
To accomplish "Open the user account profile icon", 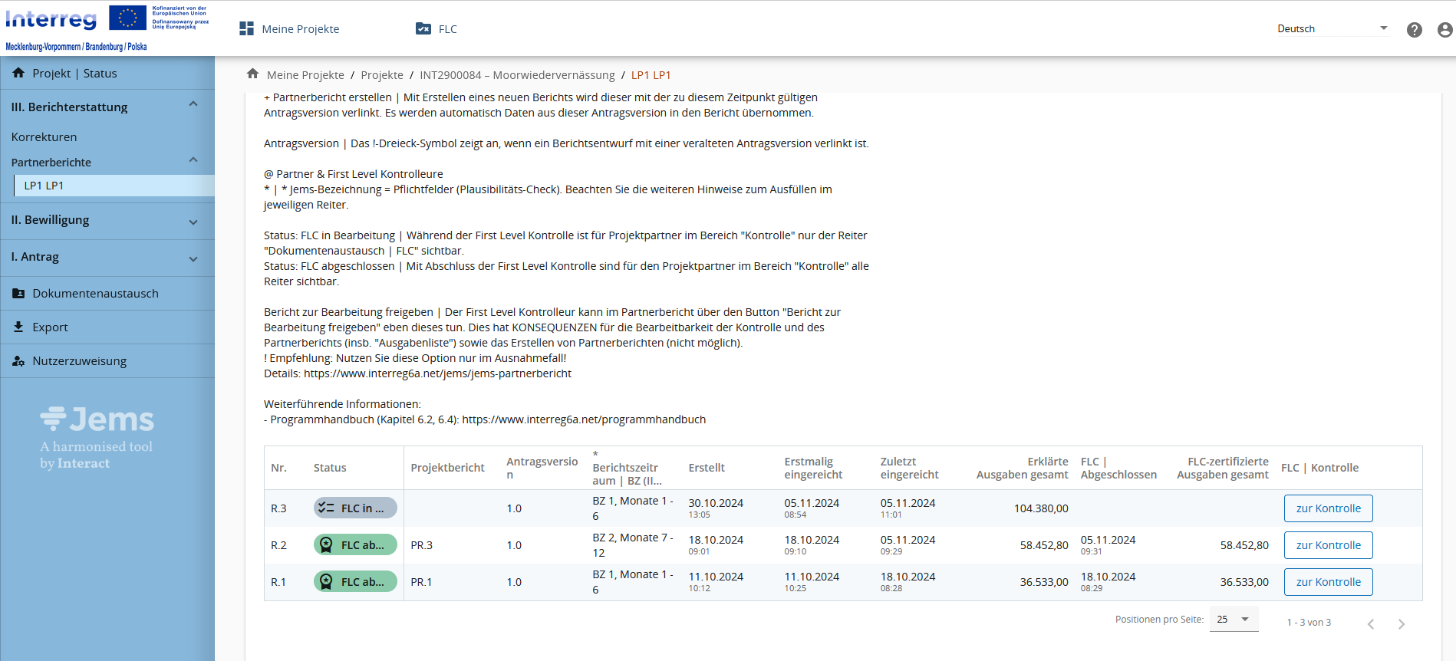I will (1444, 30).
